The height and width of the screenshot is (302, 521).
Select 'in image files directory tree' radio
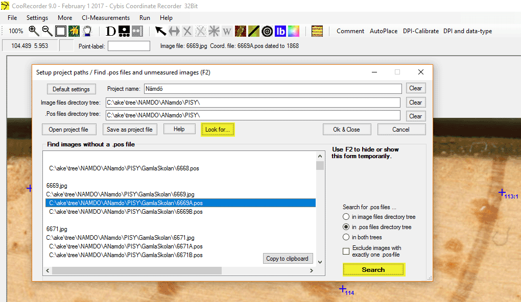click(346, 217)
